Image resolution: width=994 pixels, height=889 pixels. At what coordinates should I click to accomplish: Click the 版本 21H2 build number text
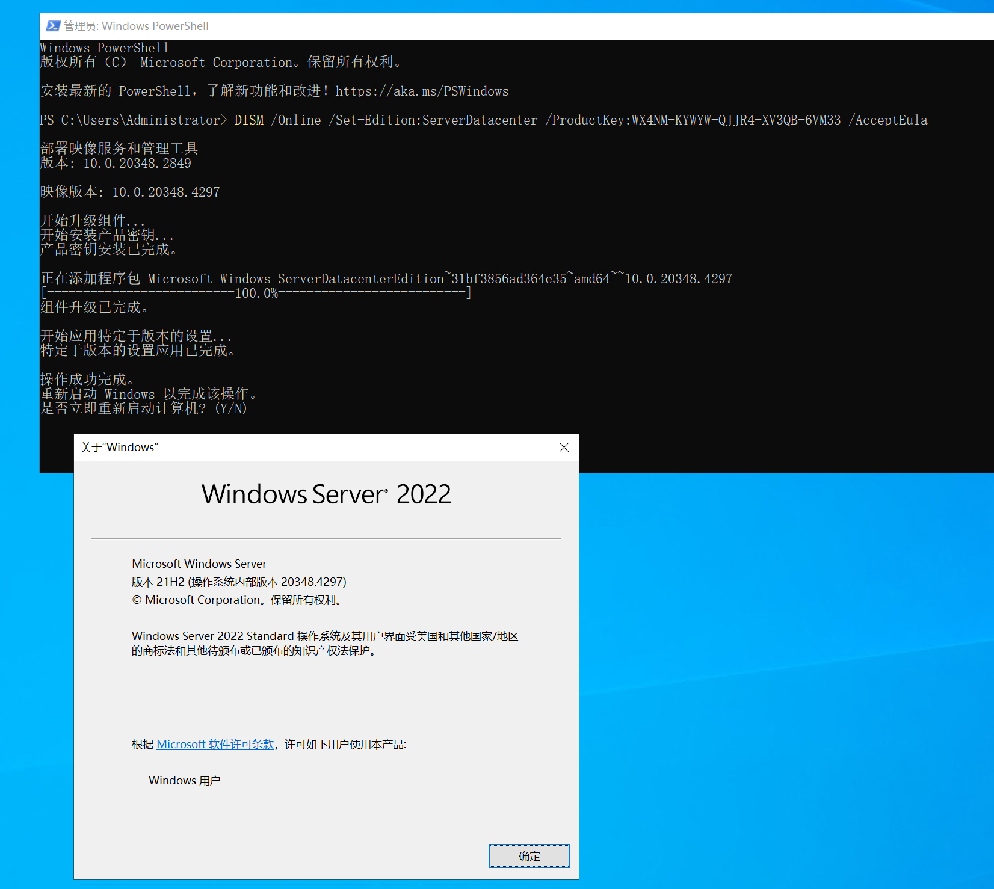coord(239,582)
